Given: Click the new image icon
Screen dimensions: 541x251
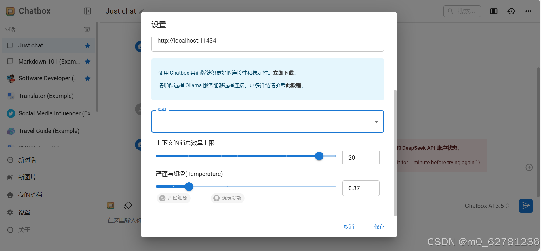Looking at the screenshot, I should coord(10,177).
